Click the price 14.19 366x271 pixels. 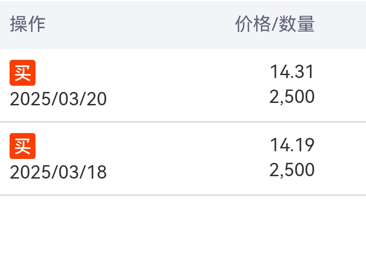click(292, 145)
